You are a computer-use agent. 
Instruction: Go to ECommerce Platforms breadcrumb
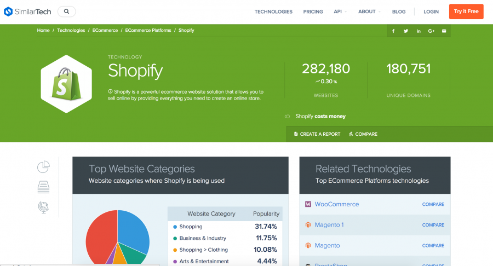(x=148, y=31)
